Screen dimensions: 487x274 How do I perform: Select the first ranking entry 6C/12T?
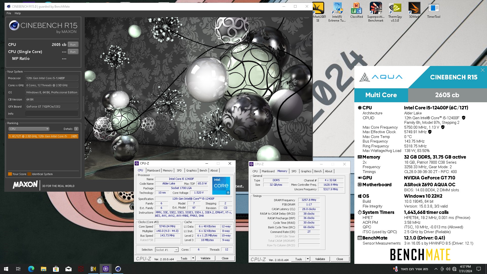[x=43, y=136]
